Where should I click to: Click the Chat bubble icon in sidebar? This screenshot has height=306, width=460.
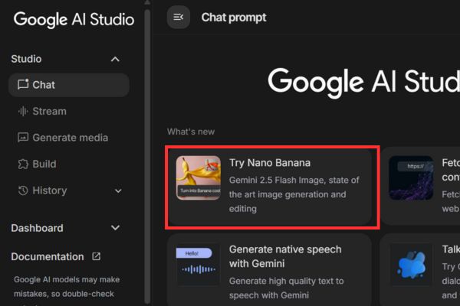click(x=23, y=85)
